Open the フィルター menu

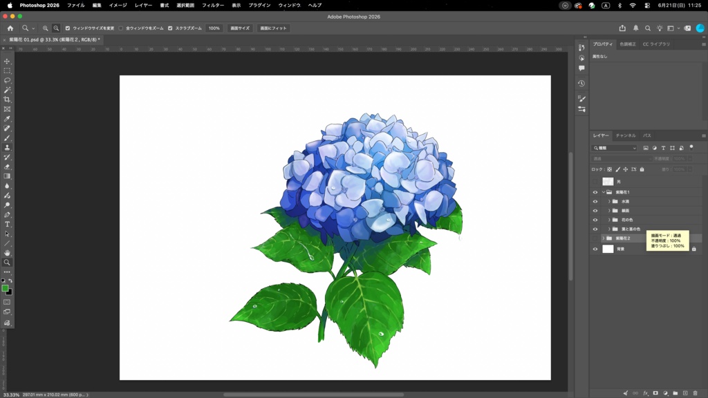pos(213,6)
